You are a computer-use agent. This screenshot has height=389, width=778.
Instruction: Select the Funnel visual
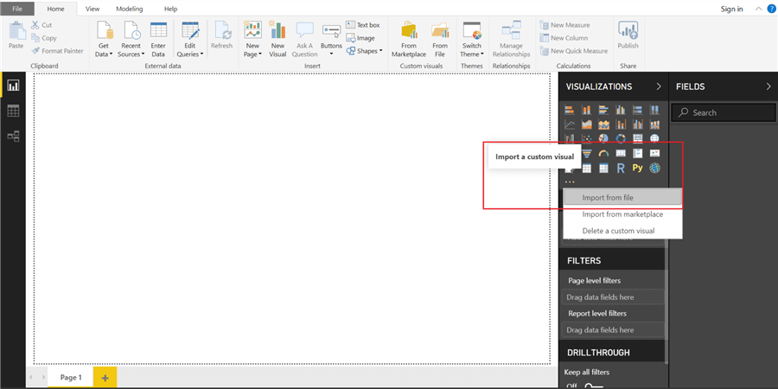586,153
